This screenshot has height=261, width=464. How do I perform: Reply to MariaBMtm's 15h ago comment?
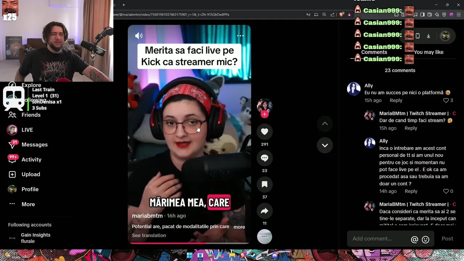click(411, 128)
